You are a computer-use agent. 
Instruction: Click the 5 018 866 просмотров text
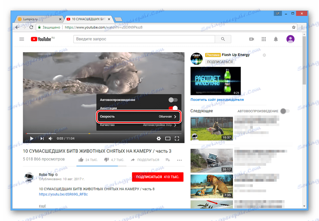pyautogui.click(x=44, y=159)
